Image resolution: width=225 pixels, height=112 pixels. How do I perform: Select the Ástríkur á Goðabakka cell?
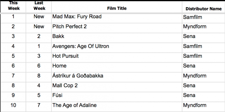[117, 77]
